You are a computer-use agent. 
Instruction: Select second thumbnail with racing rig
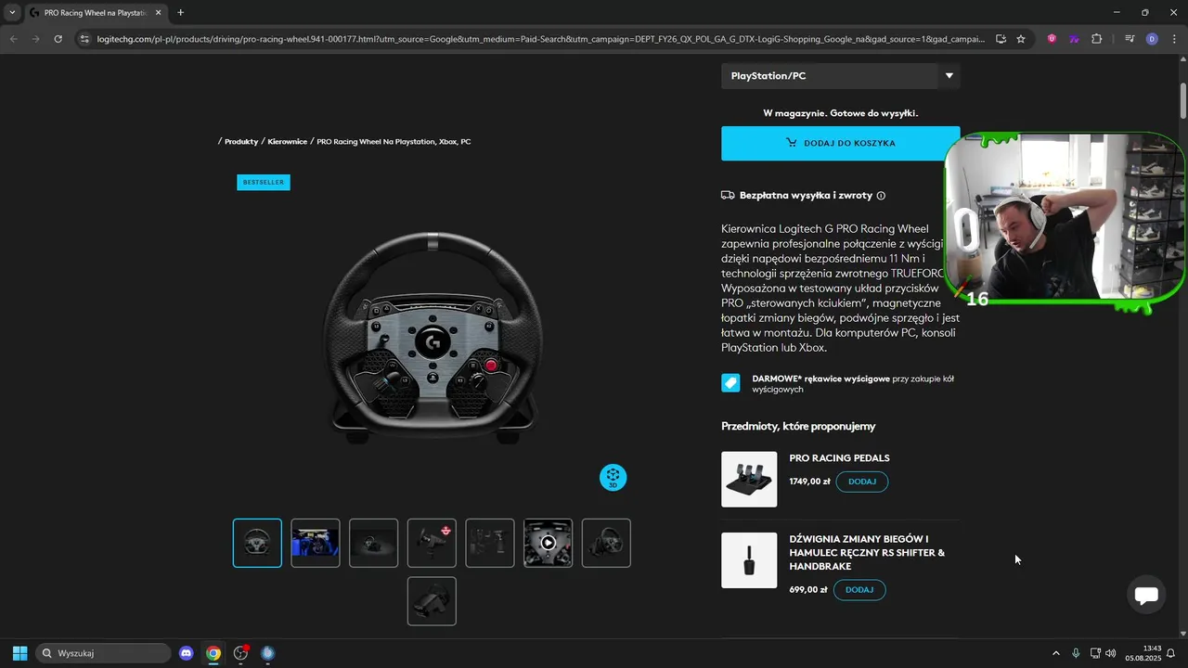click(316, 543)
